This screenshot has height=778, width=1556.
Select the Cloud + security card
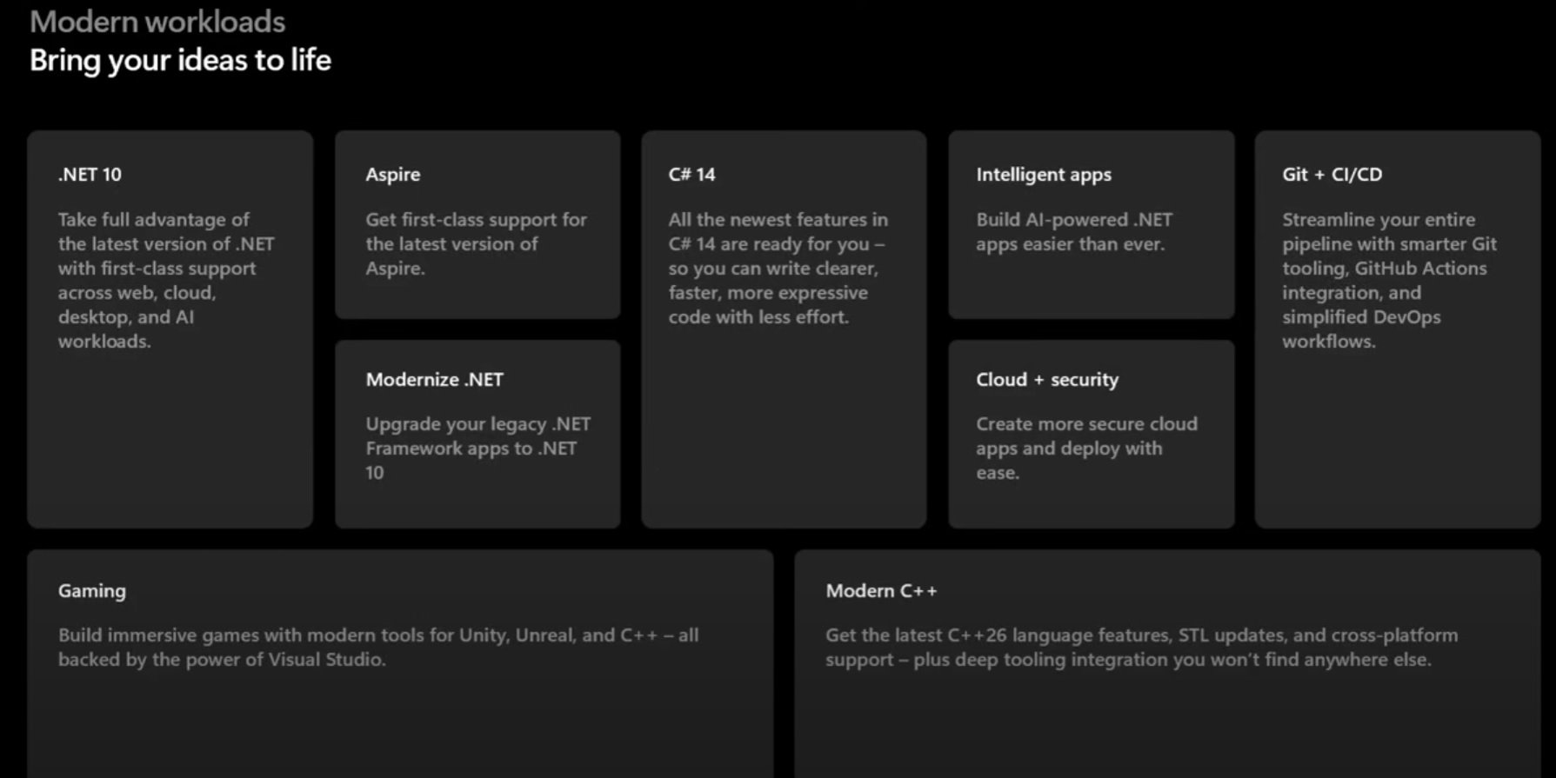tap(1092, 434)
